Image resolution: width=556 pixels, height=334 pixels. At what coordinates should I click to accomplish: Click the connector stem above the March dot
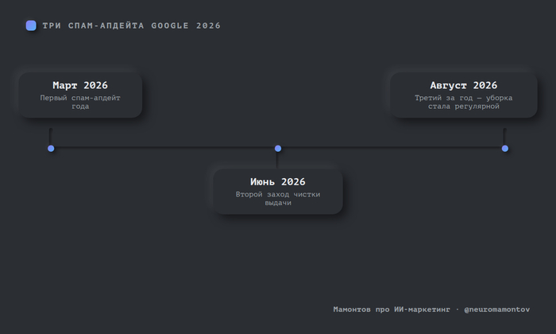51,137
